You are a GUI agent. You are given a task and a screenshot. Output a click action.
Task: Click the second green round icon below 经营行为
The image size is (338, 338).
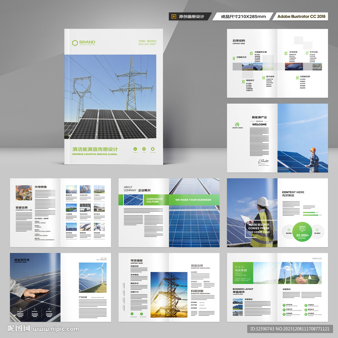[141, 314]
